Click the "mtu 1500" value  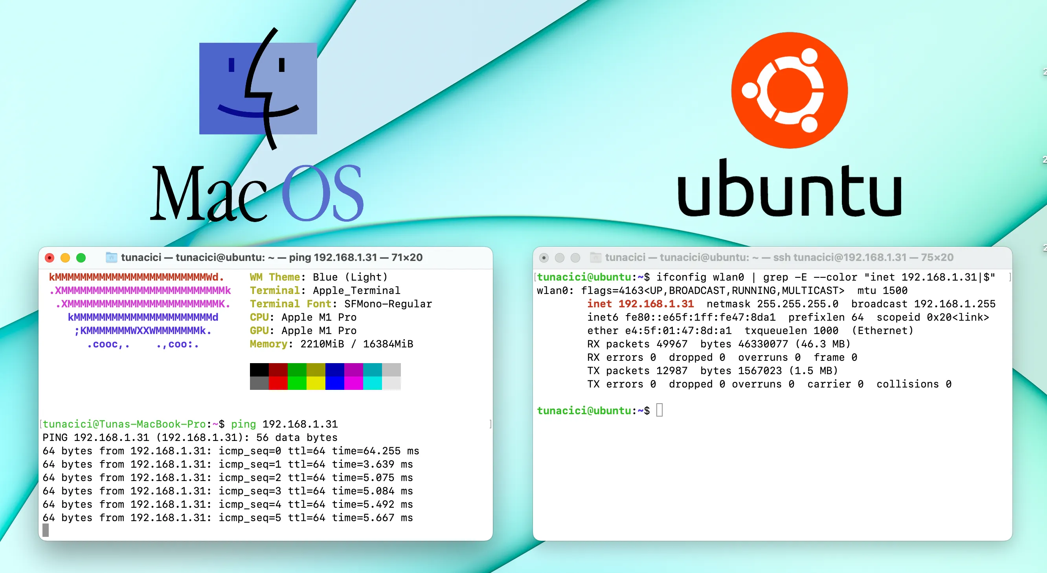[882, 290]
